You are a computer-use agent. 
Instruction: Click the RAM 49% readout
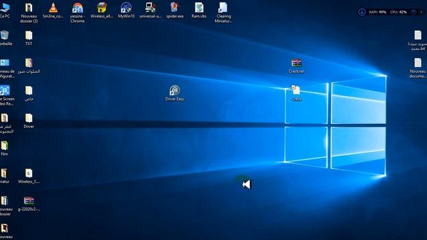click(x=378, y=12)
